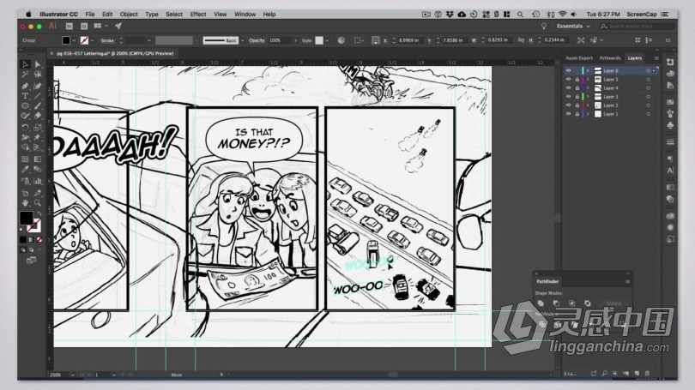Toggle visibility of Layer 5
Viewport: 695px width, 390px height.
pyautogui.click(x=568, y=79)
